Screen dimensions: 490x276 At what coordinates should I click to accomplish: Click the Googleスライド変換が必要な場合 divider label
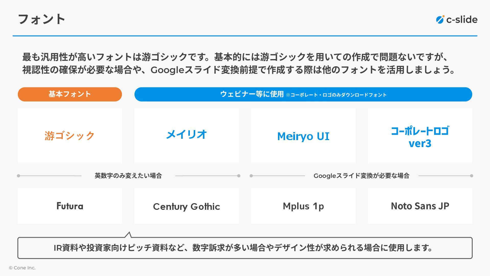(361, 176)
